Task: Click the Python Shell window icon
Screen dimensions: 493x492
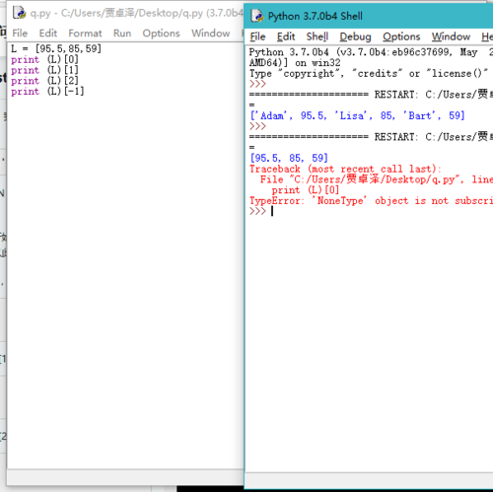Action: click(257, 16)
